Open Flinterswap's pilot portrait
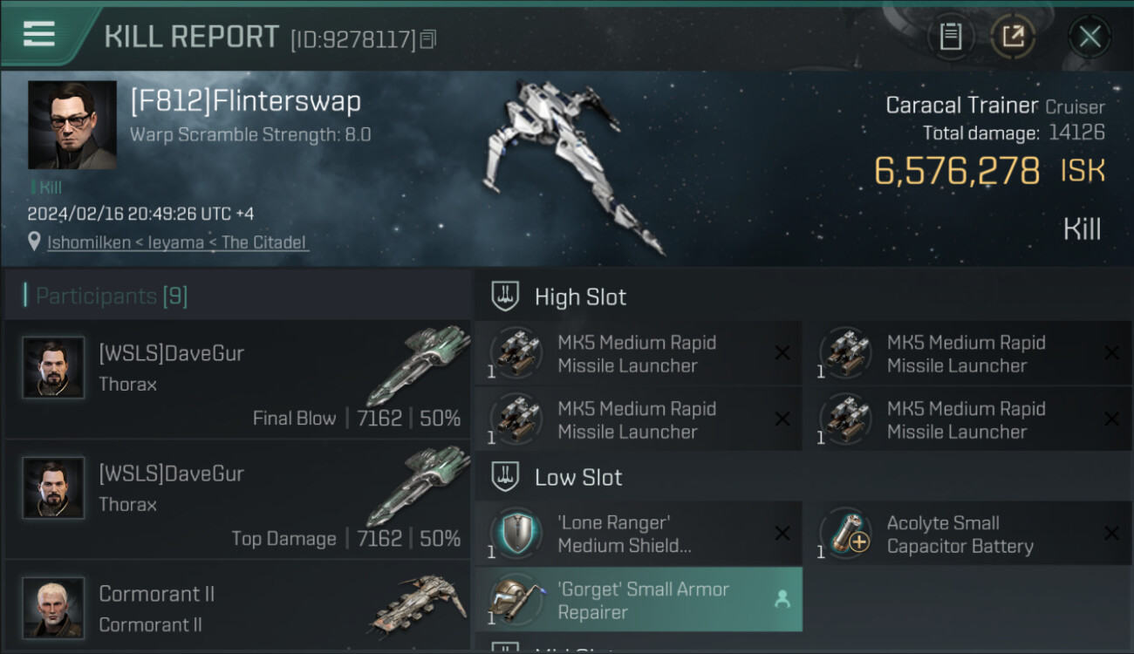This screenshot has width=1134, height=654. click(x=72, y=125)
